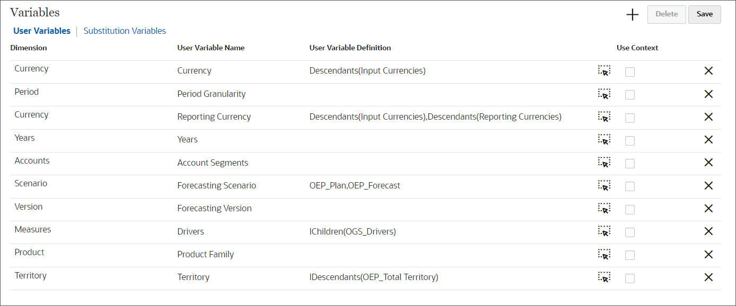The height and width of the screenshot is (306, 736).
Task: Open the member selector for Period Granularity
Action: (x=603, y=94)
